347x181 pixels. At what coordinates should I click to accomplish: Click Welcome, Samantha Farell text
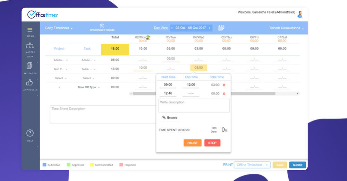[266, 12]
